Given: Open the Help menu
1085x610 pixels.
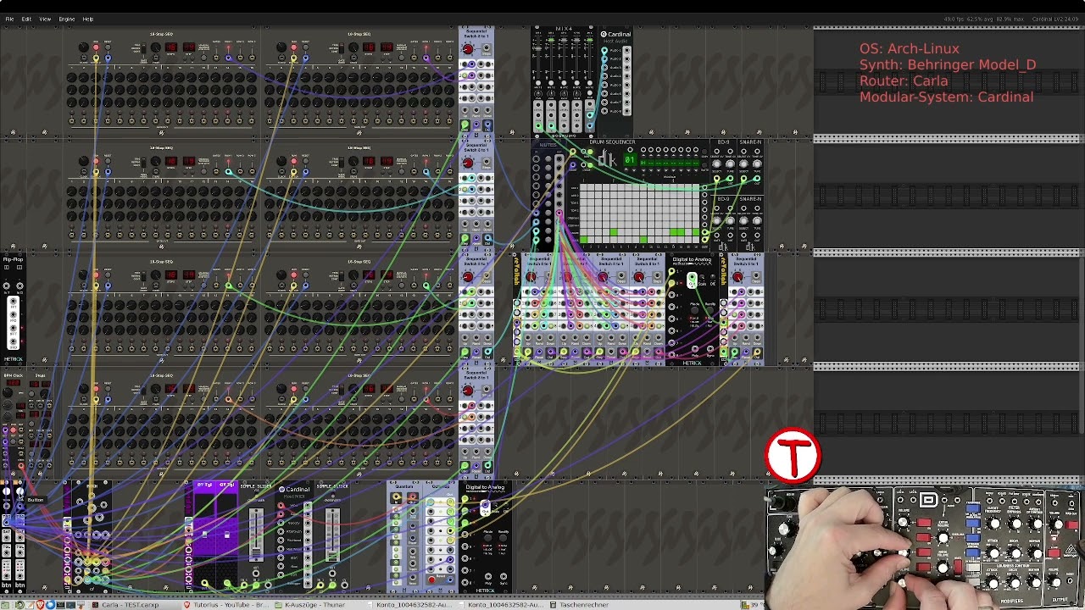Looking at the screenshot, I should [87, 19].
